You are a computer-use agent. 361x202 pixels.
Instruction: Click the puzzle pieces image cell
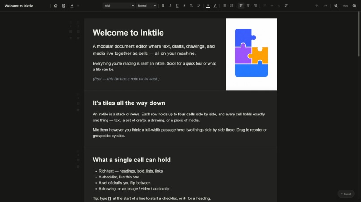coord(251,54)
